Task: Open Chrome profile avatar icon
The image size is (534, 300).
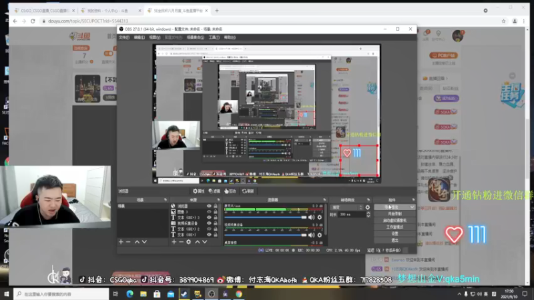Action: click(x=515, y=21)
